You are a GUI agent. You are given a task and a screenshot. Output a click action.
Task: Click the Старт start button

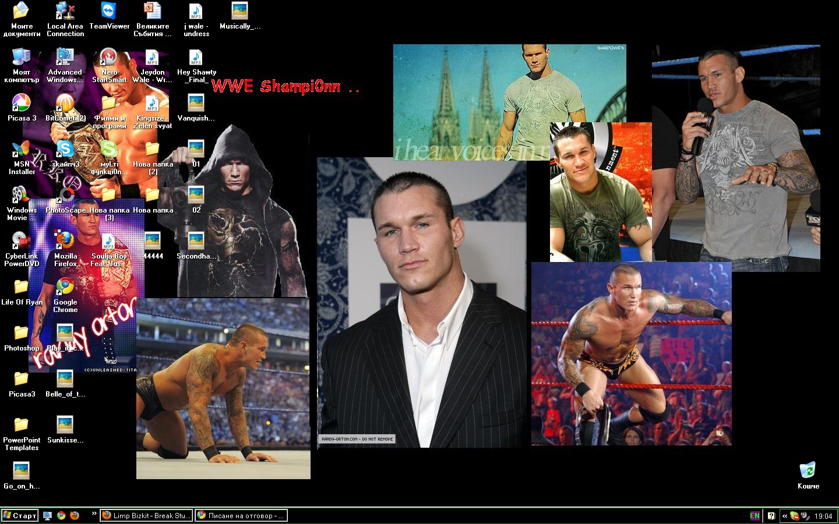pos(19,515)
